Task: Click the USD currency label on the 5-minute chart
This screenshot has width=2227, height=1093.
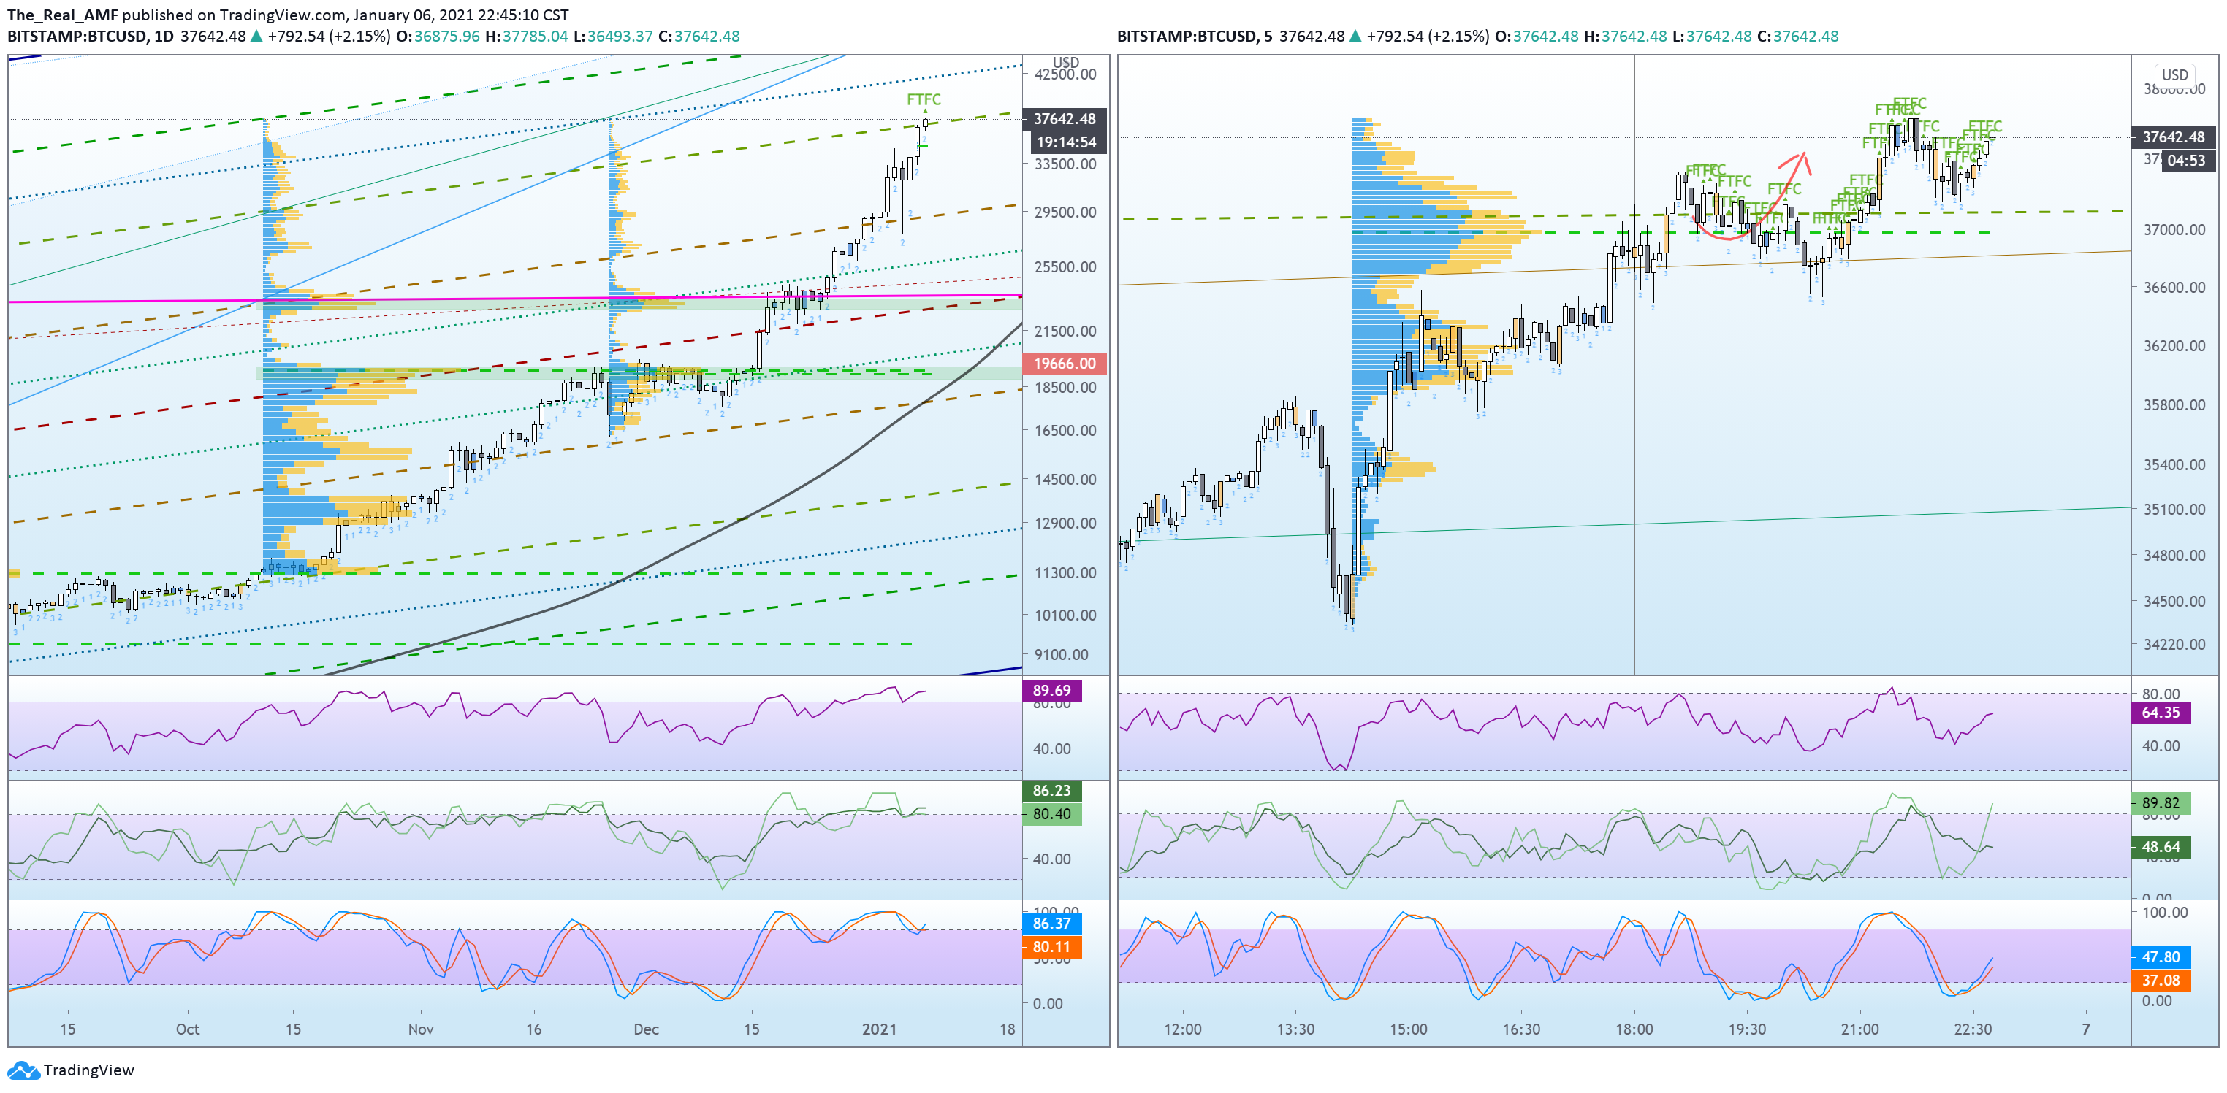Action: click(2174, 75)
